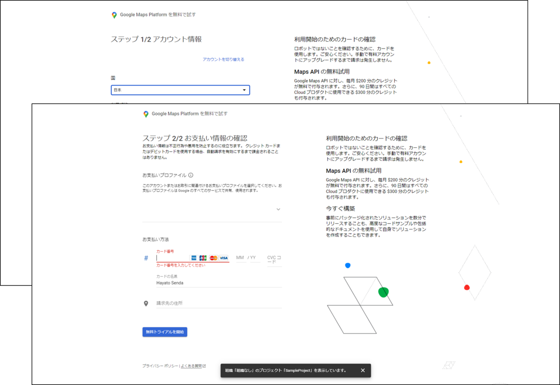Dismiss the SampleProject notification with X

[363, 371]
